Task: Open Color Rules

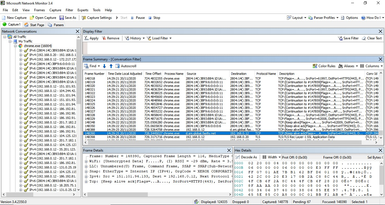Action: [x=324, y=66]
